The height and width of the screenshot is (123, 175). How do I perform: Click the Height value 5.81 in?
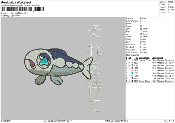click(x=171, y=7)
